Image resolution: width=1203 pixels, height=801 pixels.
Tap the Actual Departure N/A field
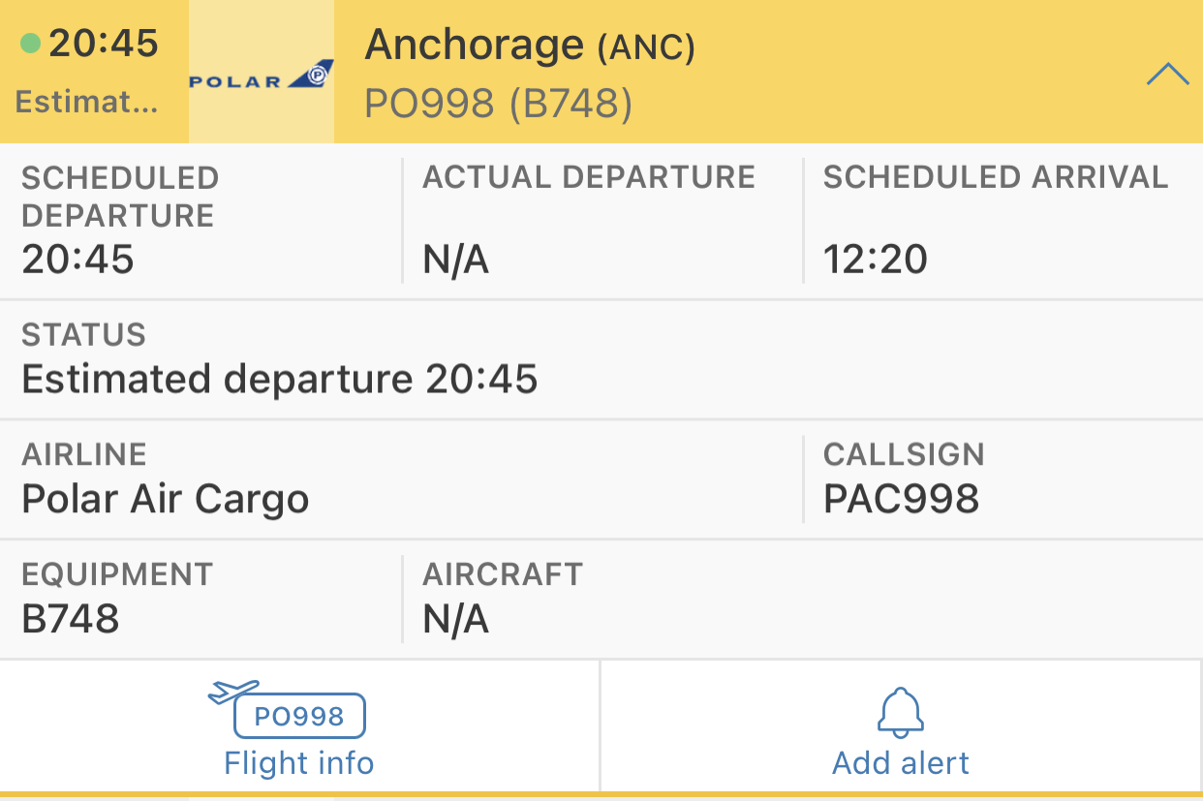click(x=602, y=220)
